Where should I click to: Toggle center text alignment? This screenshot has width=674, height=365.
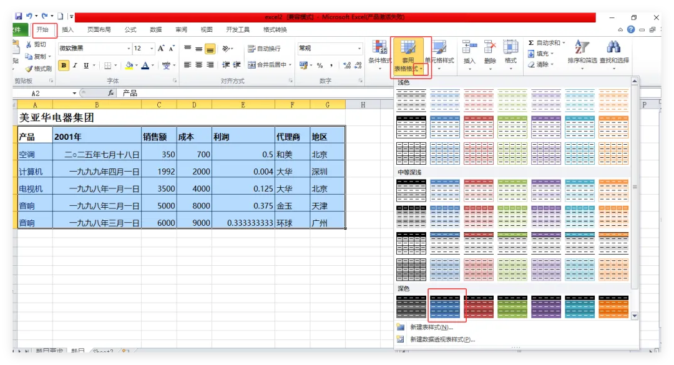point(198,65)
